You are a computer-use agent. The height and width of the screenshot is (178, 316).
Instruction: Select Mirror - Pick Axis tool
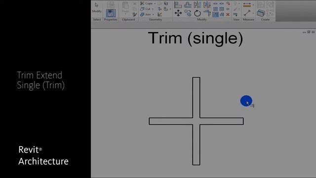point(197,4)
